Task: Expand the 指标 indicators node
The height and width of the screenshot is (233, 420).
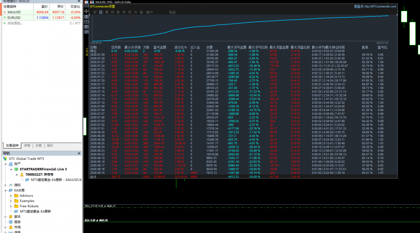Action: 5,185
